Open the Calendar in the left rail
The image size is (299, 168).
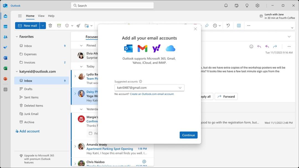(5, 26)
